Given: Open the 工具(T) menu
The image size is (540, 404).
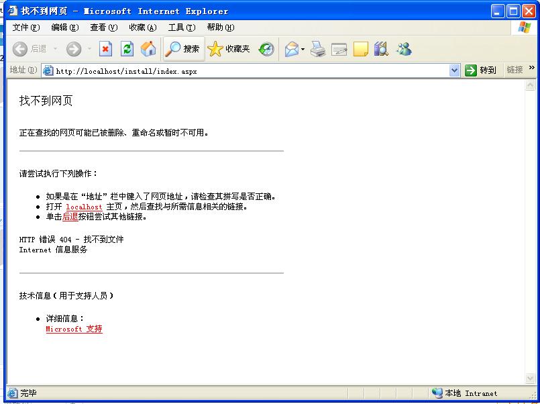Looking at the screenshot, I should (182, 28).
